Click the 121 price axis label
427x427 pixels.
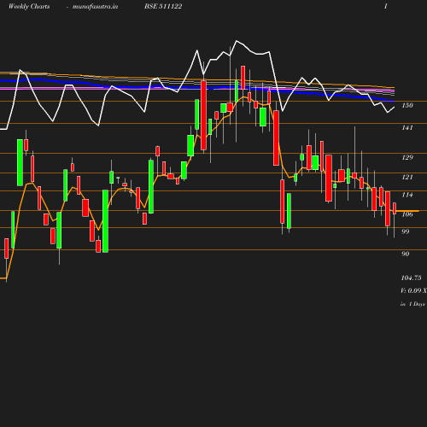point(407,177)
